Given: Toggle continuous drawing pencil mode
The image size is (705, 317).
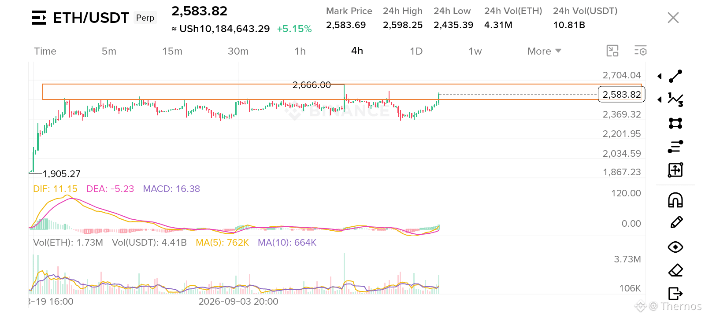Looking at the screenshot, I should coord(676,222).
